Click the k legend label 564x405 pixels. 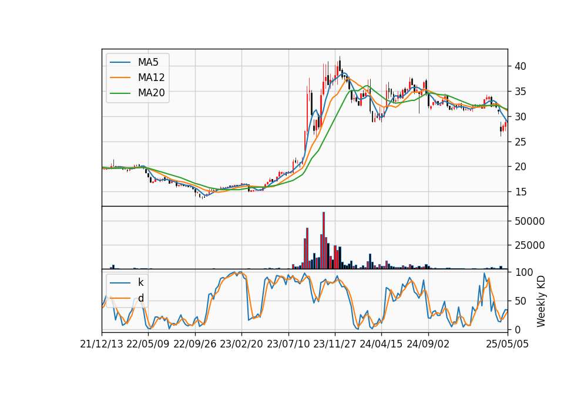(140, 282)
